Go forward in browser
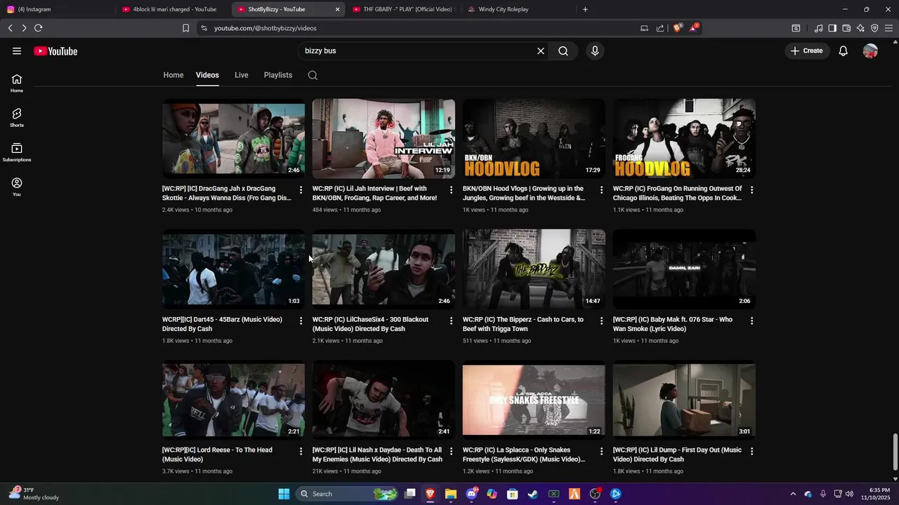This screenshot has height=505, width=899. 24,28
